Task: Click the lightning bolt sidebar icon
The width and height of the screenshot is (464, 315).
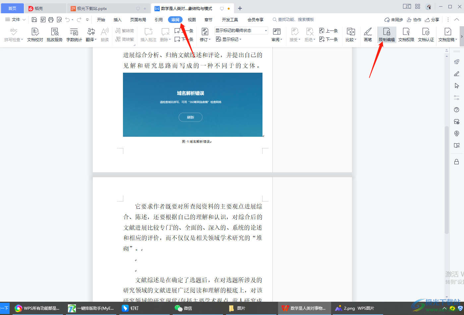Action: [457, 133]
